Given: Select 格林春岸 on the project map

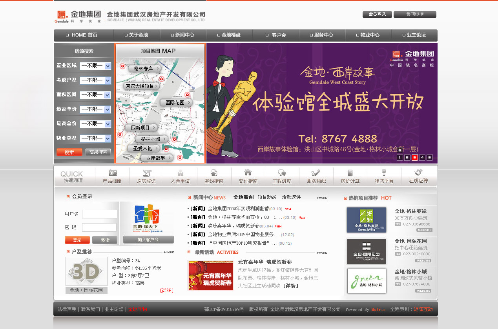Looking at the screenshot, I should click(x=145, y=68).
